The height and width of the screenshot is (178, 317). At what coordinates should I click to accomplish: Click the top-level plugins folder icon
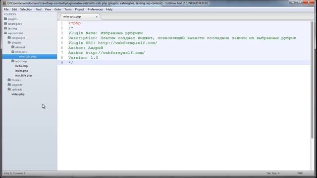point(5,19)
